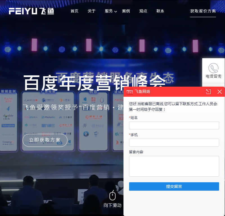Image resolution: width=225 pixels, height=216 pixels.
Task: Open the 首页 menu item
Action: pyautogui.click(x=75, y=11)
